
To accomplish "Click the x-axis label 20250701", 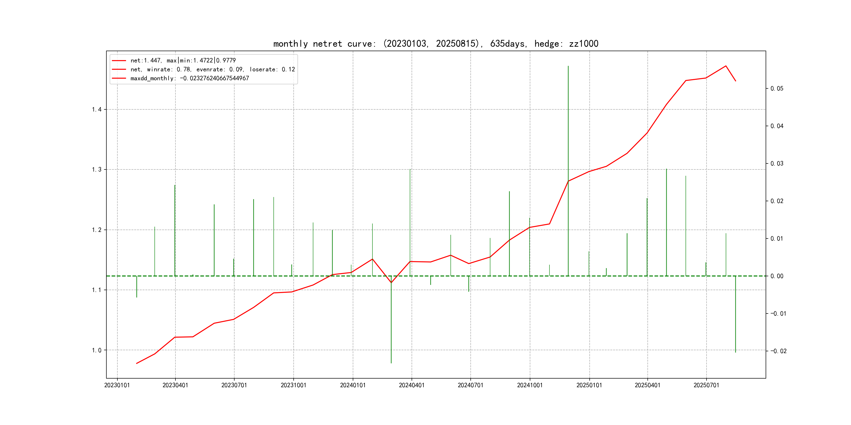I will point(706,385).
